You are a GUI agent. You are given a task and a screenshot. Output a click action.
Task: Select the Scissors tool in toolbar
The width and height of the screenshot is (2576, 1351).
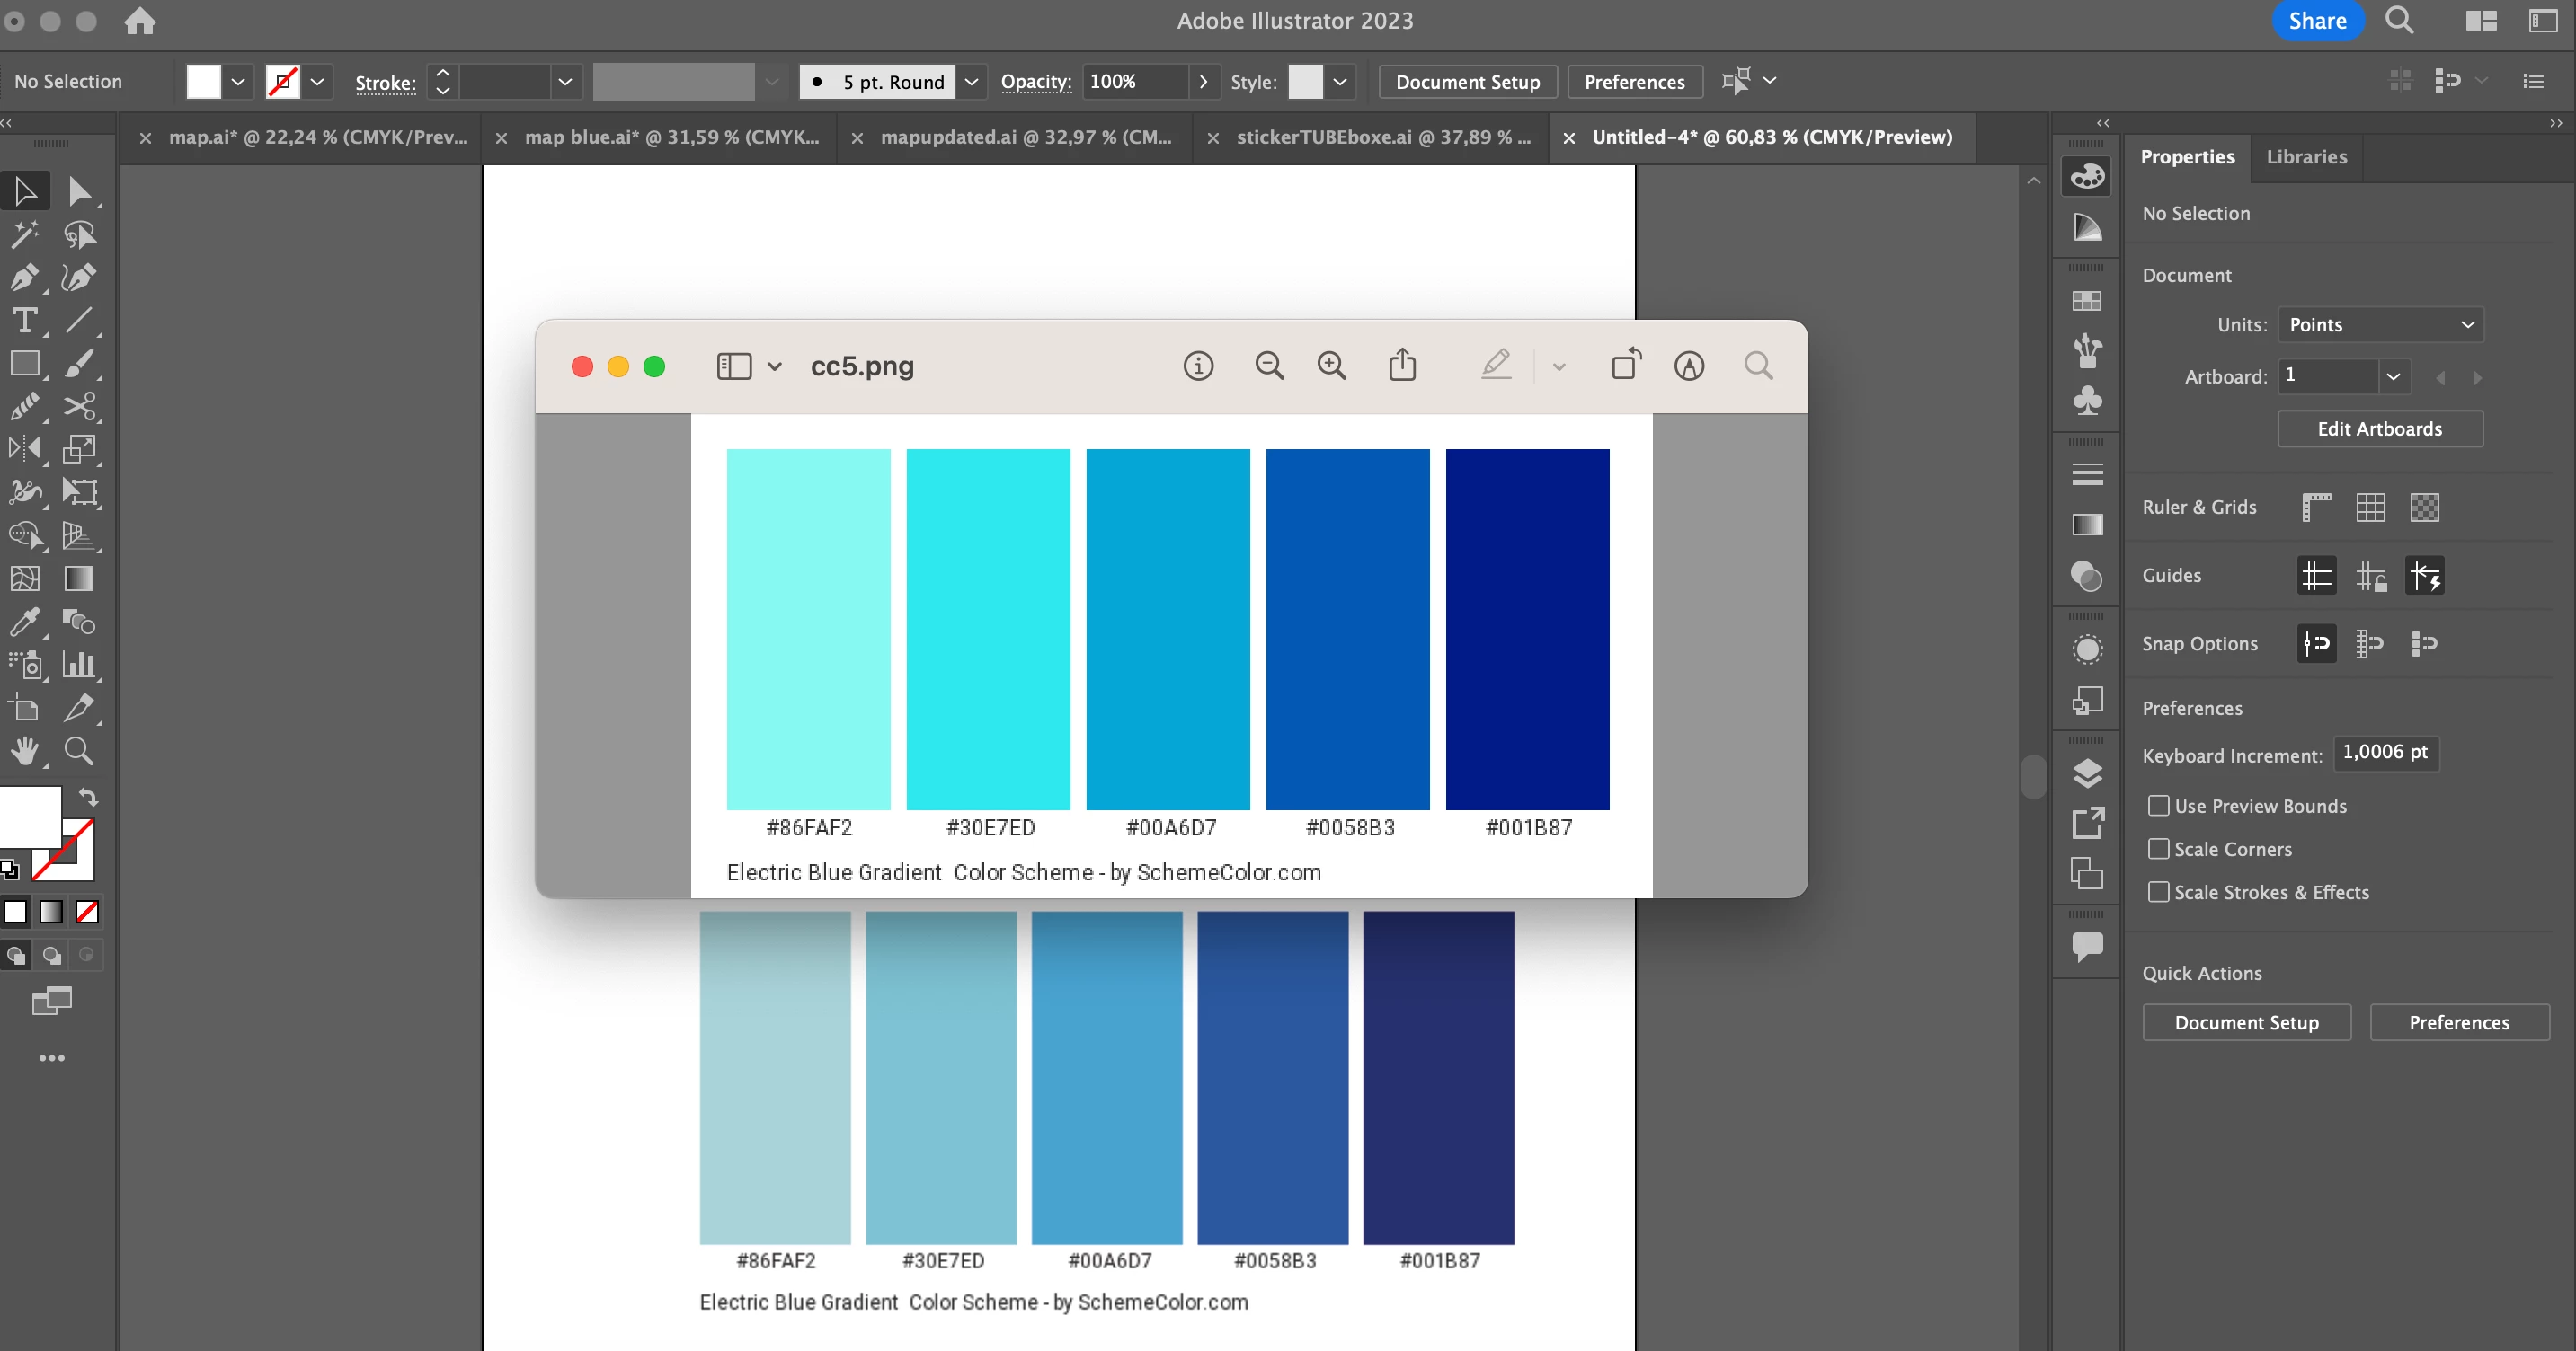click(79, 406)
